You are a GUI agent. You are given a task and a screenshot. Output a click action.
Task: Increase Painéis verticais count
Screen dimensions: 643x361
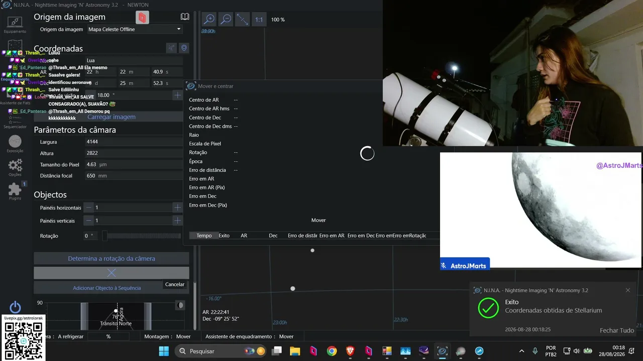point(177,221)
